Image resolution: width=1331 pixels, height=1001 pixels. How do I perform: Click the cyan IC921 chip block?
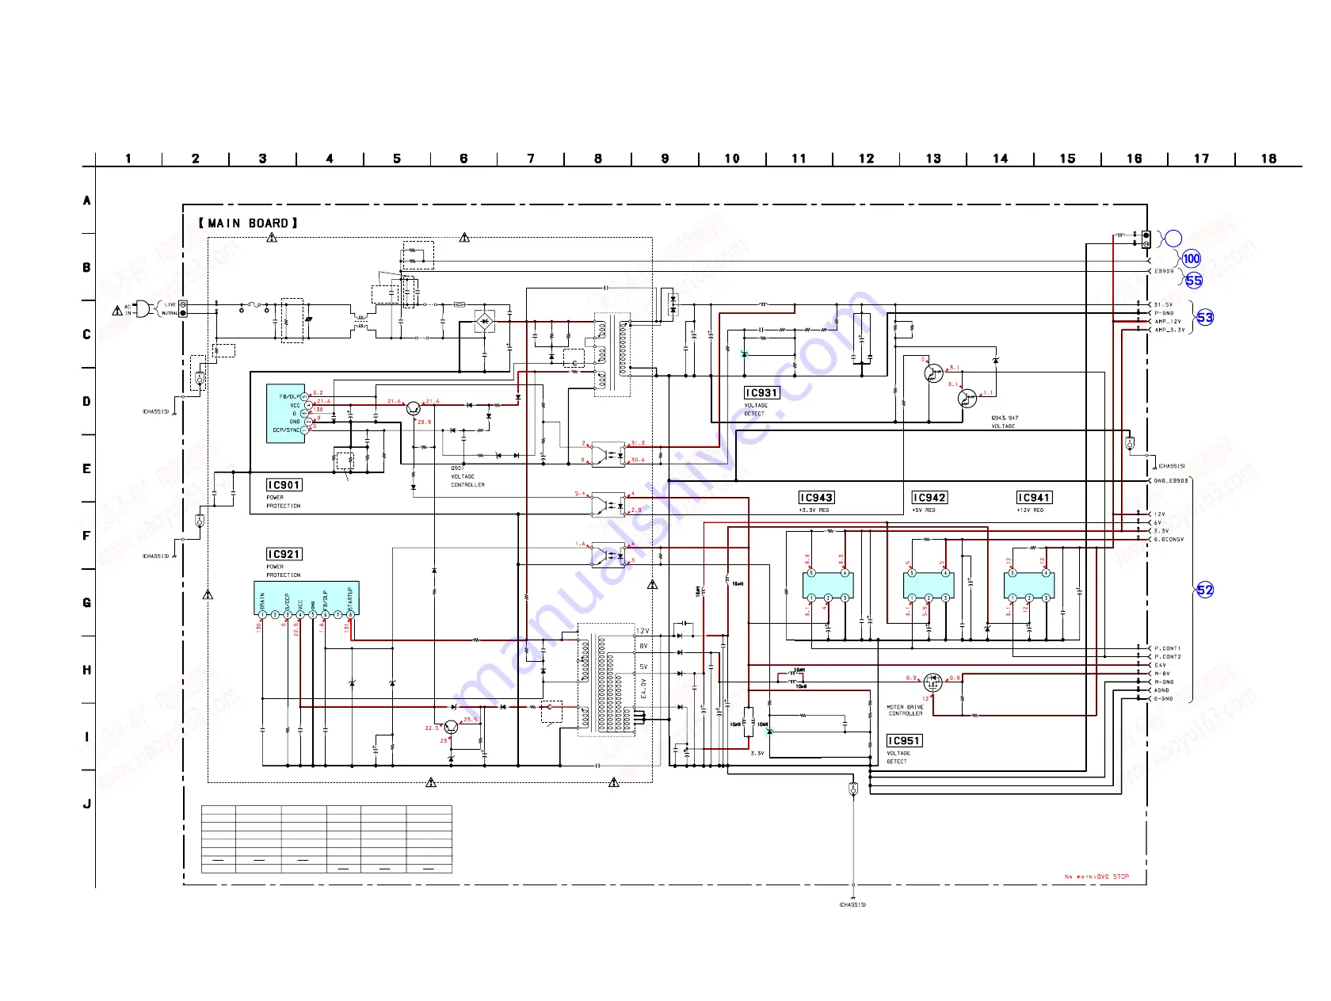click(x=307, y=598)
